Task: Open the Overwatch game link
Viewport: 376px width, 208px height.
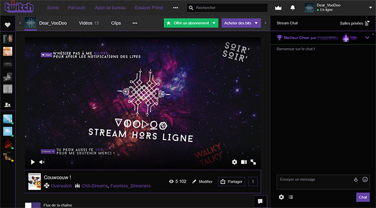Action: pos(61,185)
